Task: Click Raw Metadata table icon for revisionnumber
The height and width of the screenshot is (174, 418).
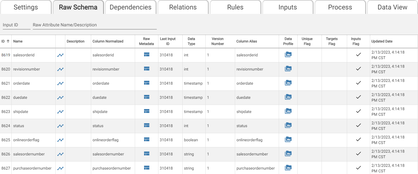Action: click(146, 69)
